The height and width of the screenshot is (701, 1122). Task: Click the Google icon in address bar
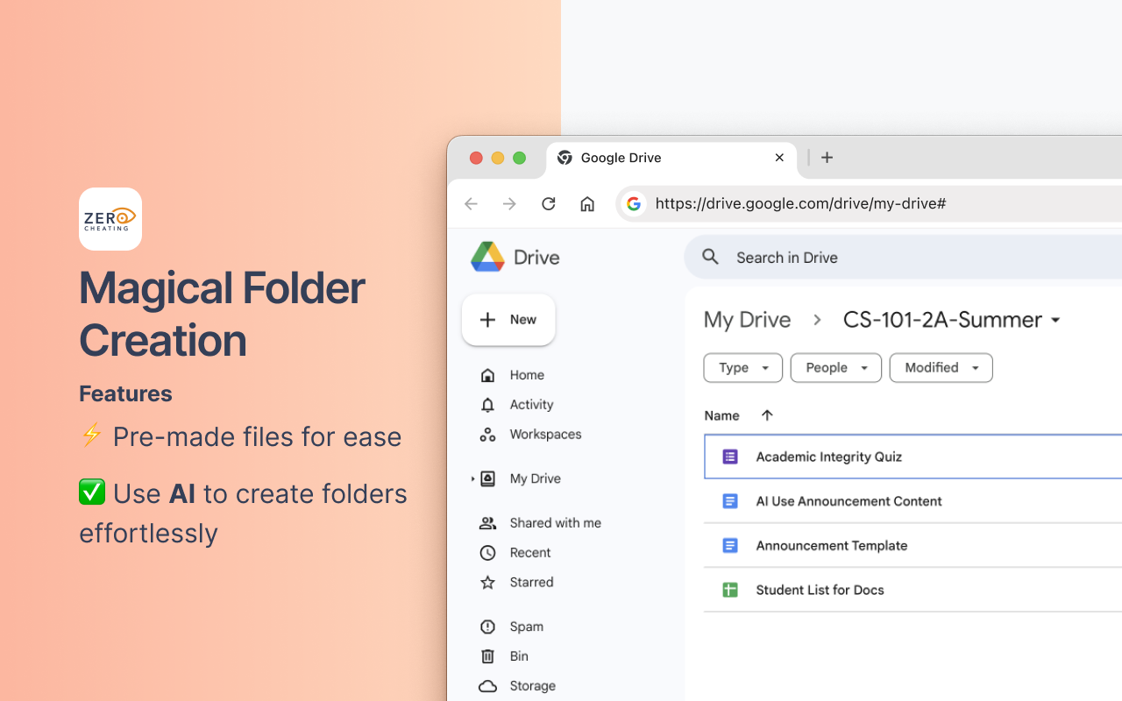click(634, 204)
